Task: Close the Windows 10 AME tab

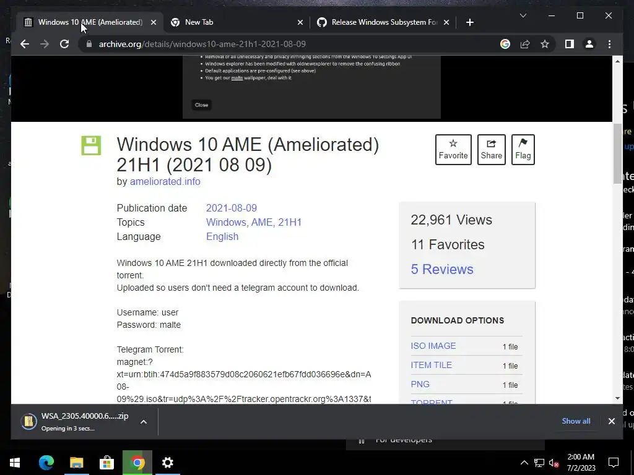Action: coord(154,23)
